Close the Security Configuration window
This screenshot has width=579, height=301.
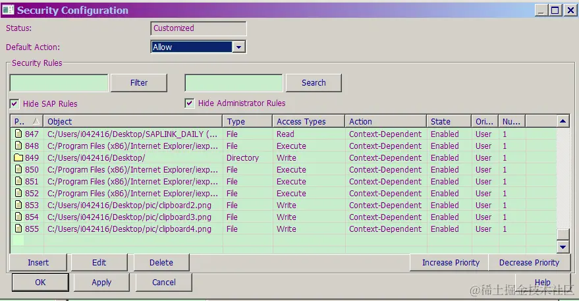(x=570, y=11)
